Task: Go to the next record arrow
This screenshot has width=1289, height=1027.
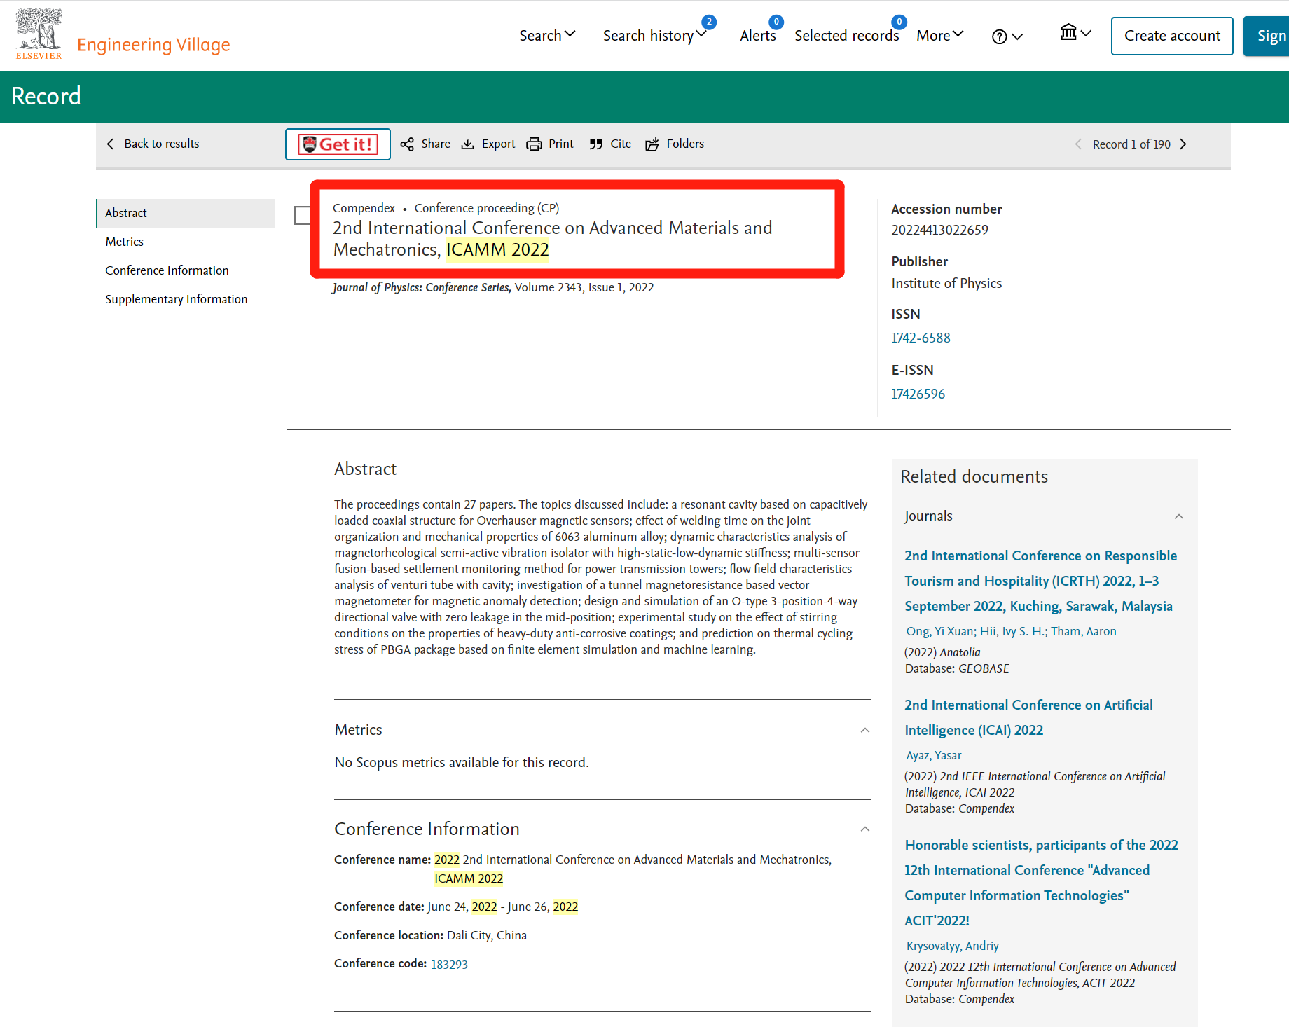Action: tap(1183, 144)
